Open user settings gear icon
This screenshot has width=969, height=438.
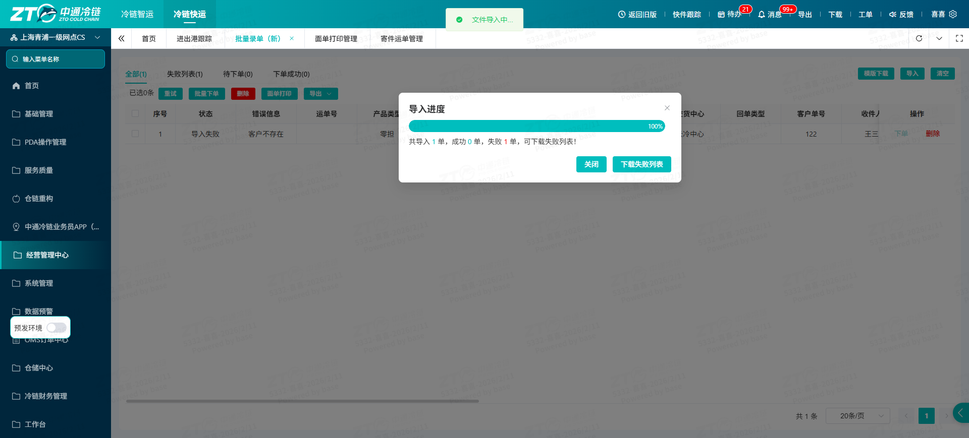[x=953, y=14]
